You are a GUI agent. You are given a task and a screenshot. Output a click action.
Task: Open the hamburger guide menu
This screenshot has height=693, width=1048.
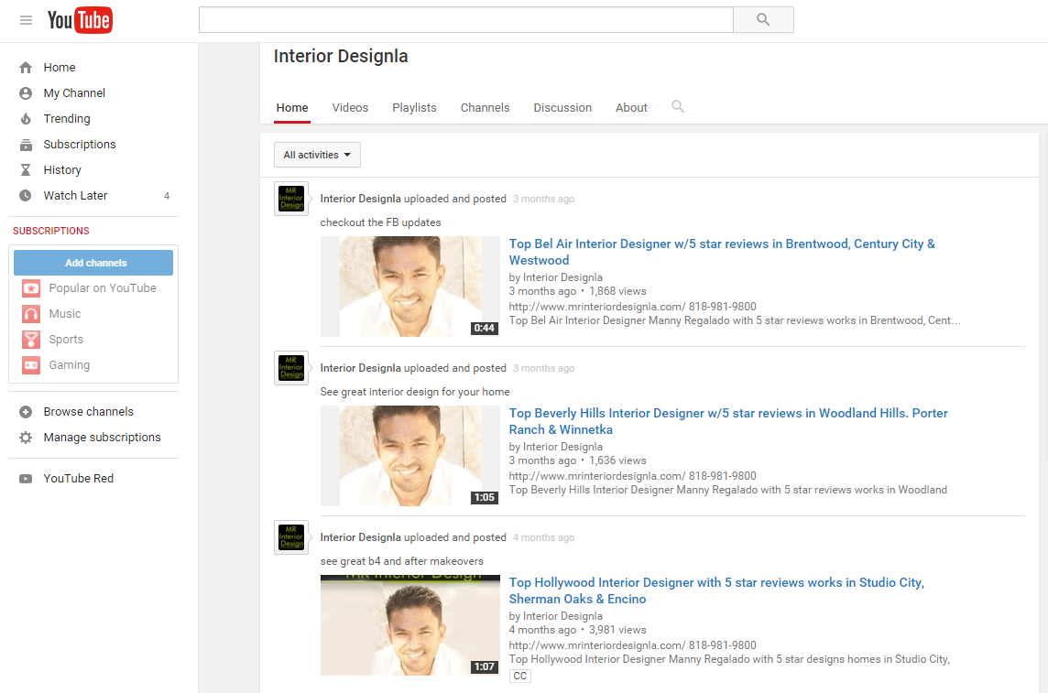coord(26,20)
